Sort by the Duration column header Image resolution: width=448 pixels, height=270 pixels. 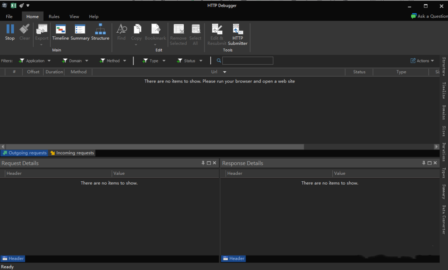54,72
